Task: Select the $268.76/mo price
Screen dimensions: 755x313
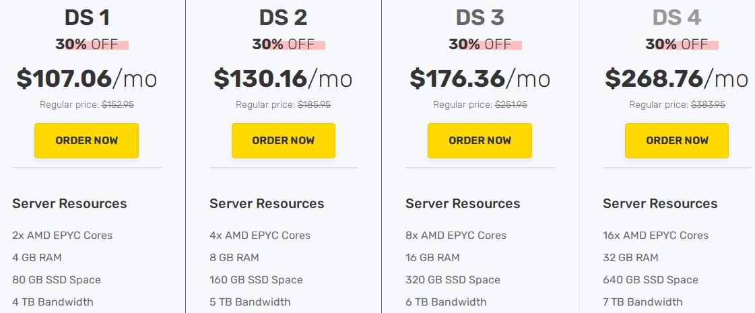Action: [x=677, y=79]
